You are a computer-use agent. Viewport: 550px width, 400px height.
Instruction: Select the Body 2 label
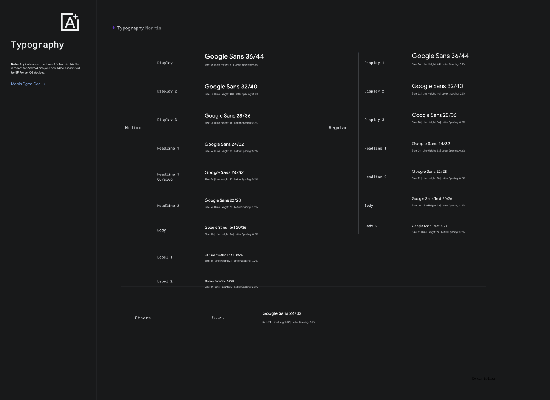coord(371,226)
